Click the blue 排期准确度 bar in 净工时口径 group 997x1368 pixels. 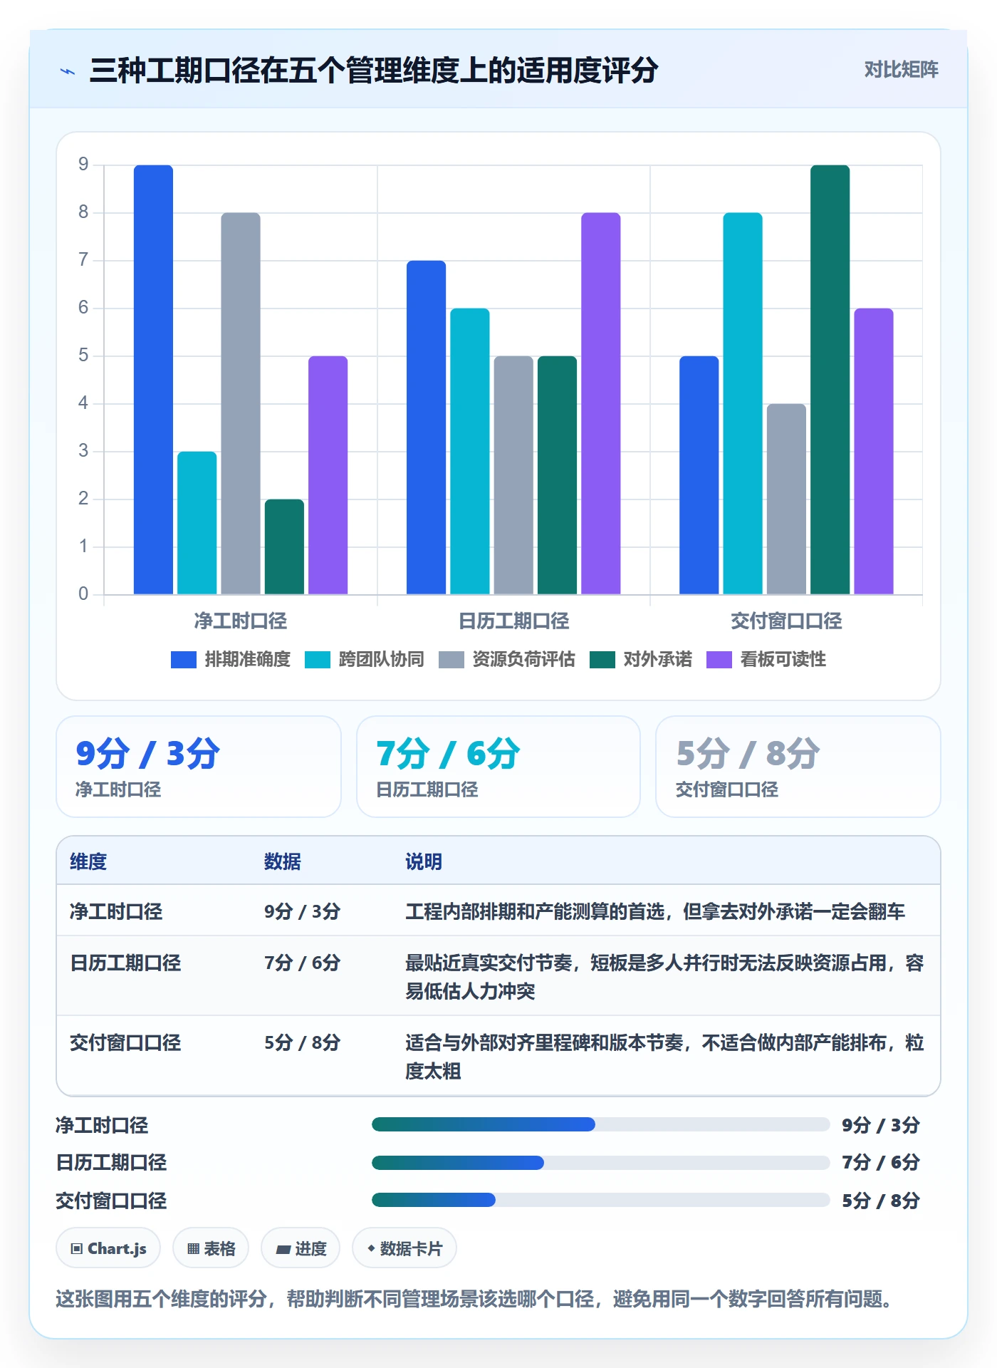tap(153, 380)
